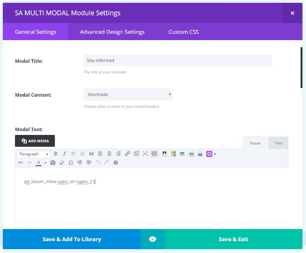Insert a blockquote

click(91, 154)
